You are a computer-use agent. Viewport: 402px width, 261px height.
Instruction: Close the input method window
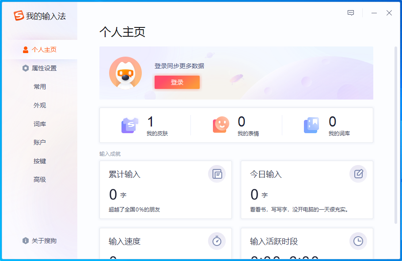(389, 13)
